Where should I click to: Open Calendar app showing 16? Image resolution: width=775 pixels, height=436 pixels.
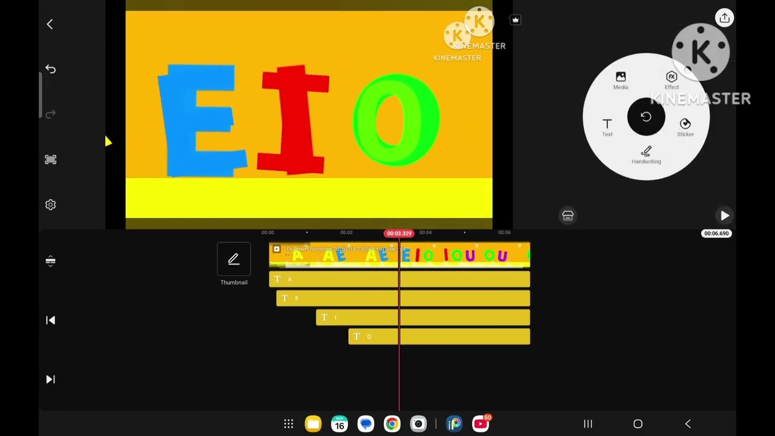pyautogui.click(x=340, y=424)
